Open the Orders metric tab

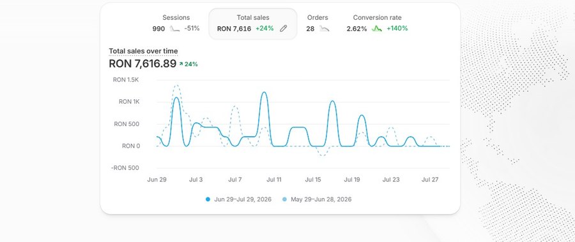pyautogui.click(x=318, y=23)
